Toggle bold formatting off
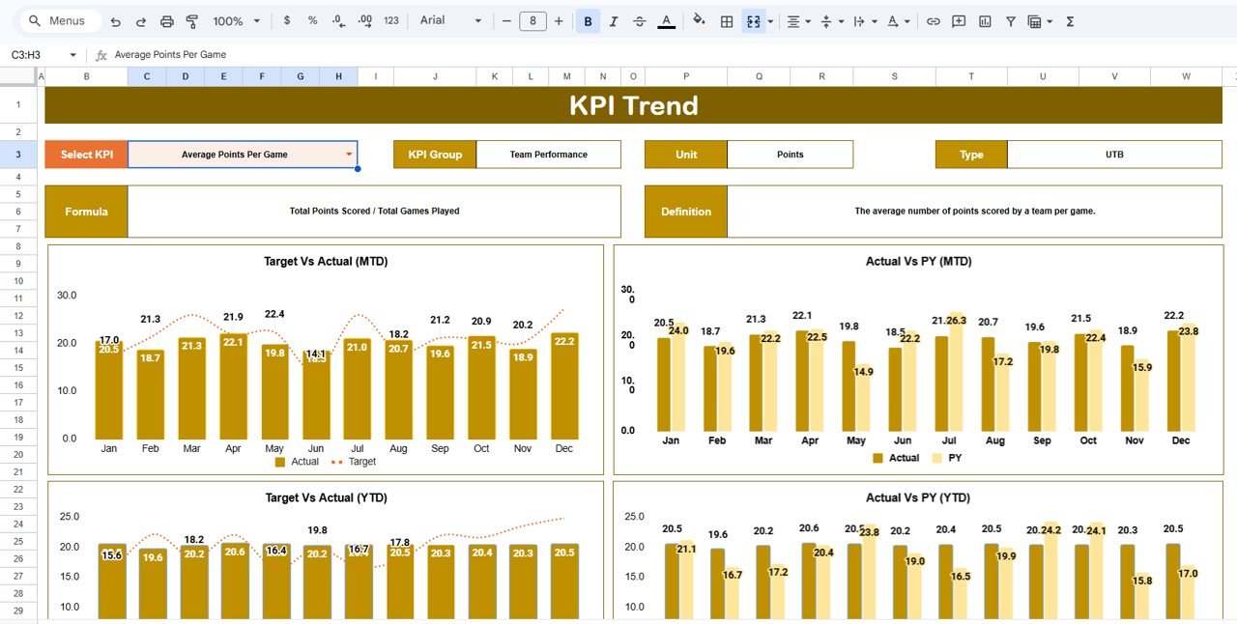 [589, 20]
